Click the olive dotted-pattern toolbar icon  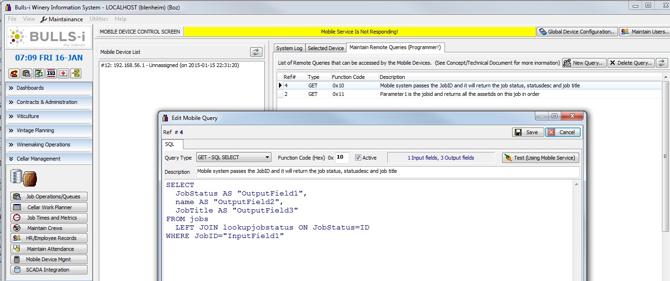(75, 73)
